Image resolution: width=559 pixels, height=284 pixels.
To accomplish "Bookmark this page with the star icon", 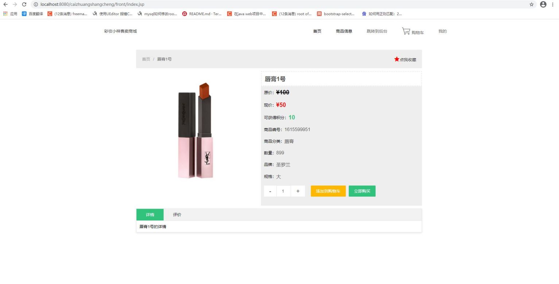I will coord(532,4).
